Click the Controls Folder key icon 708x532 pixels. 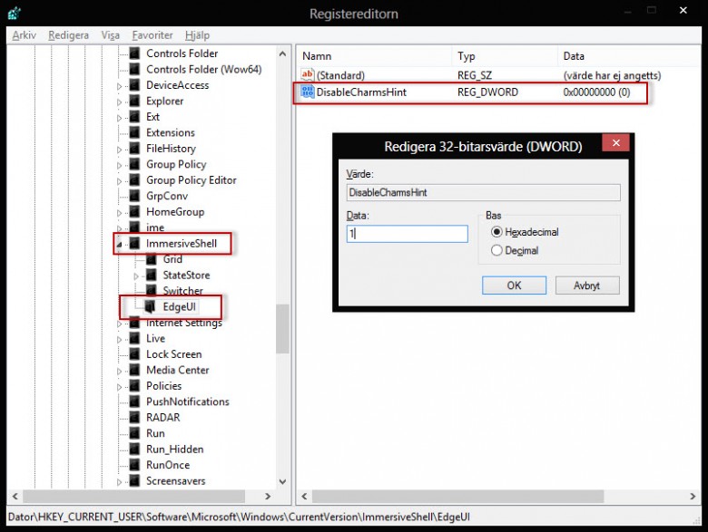pos(135,53)
